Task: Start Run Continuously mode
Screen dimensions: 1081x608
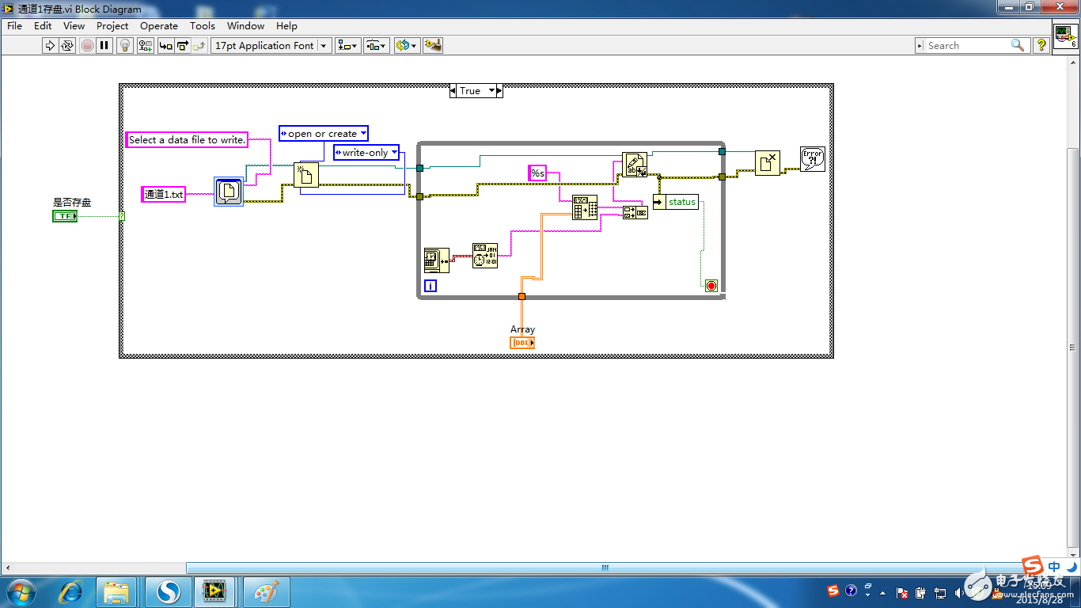Action: 67,46
